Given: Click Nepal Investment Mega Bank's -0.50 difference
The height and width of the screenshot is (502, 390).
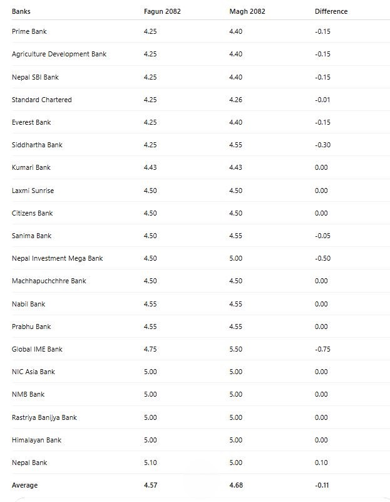Looking at the screenshot, I should [322, 258].
